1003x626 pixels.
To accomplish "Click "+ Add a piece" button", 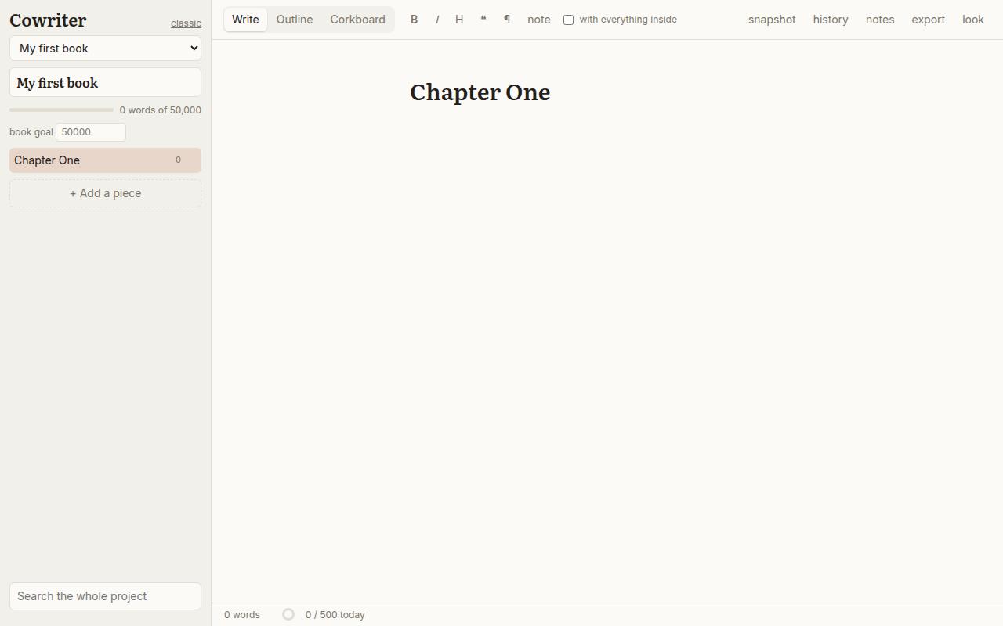I will (x=106, y=193).
